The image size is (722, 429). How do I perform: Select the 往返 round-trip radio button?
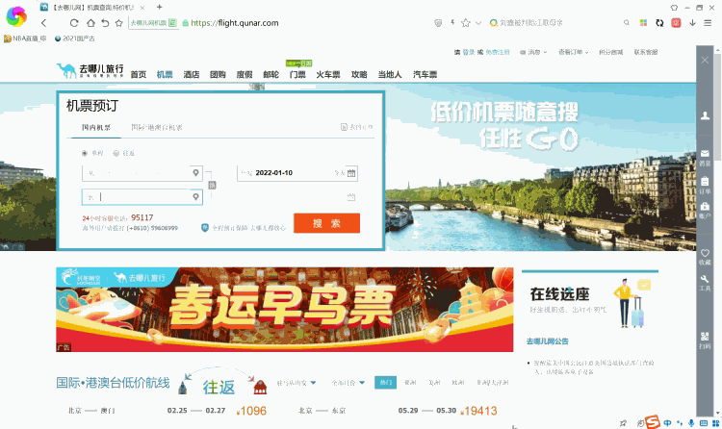tap(116, 152)
